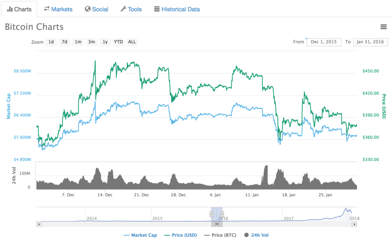Click the vertical Price (USD) axis title

tap(384, 106)
